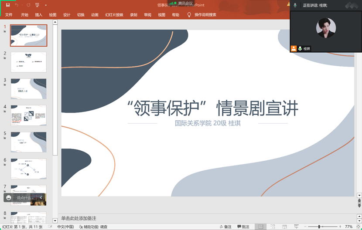
Task: Click the Slide Show view icon in status bar
Action: [x=294, y=227]
